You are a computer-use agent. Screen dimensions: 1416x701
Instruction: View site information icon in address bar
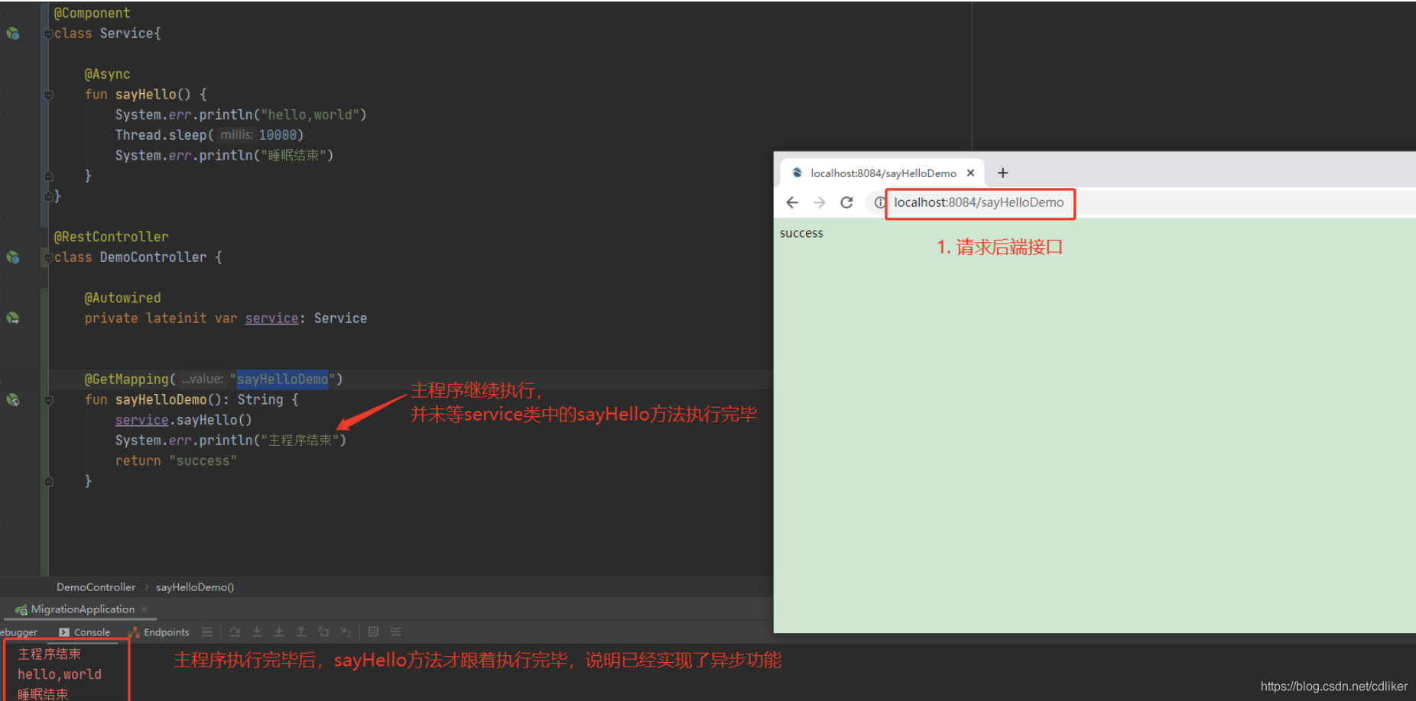click(x=880, y=202)
